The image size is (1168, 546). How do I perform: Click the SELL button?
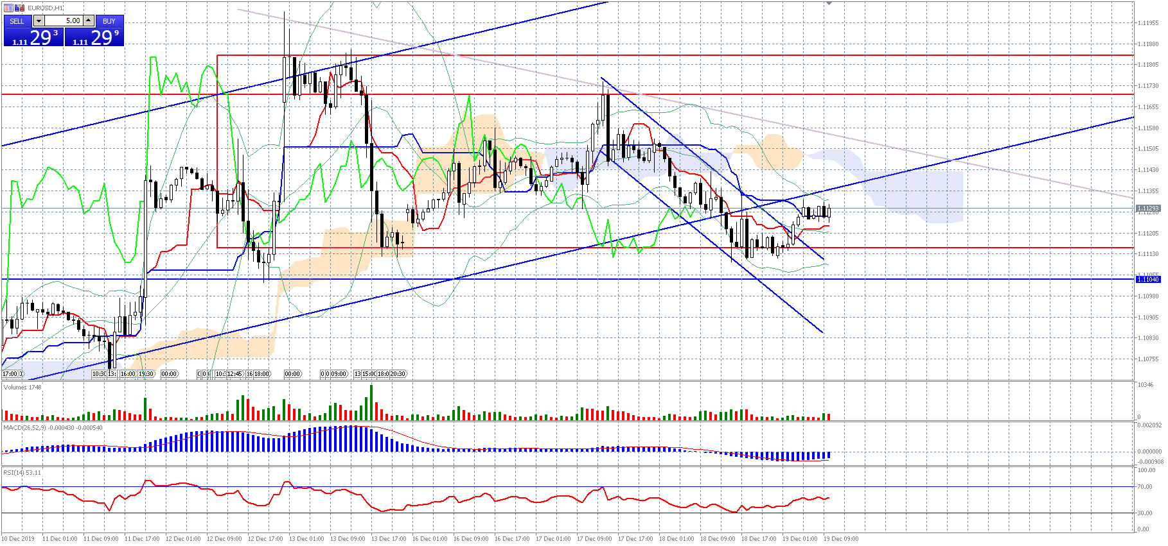[x=17, y=21]
